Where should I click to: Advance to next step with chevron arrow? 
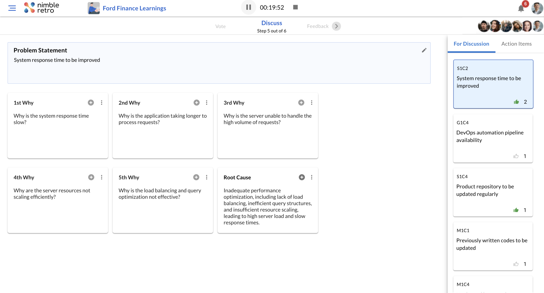[x=337, y=26]
